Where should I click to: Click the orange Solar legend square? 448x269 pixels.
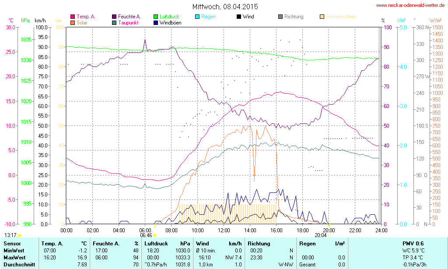click(x=73, y=23)
